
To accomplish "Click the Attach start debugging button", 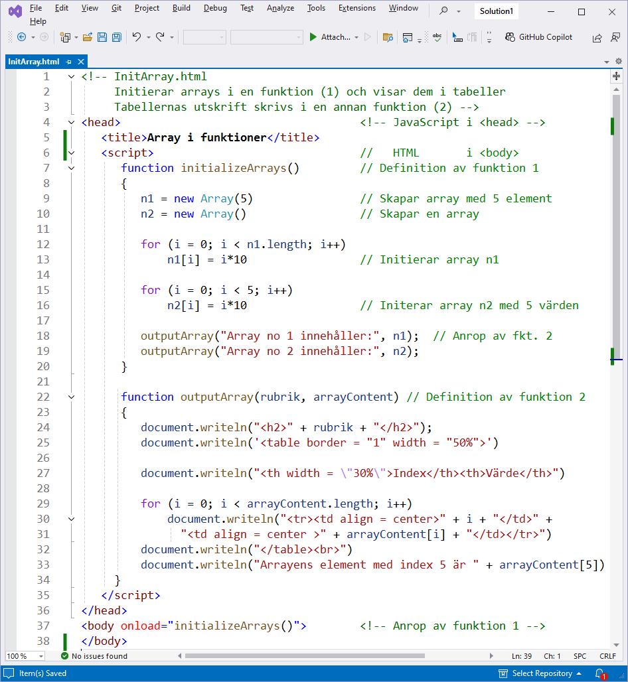I will click(x=329, y=37).
